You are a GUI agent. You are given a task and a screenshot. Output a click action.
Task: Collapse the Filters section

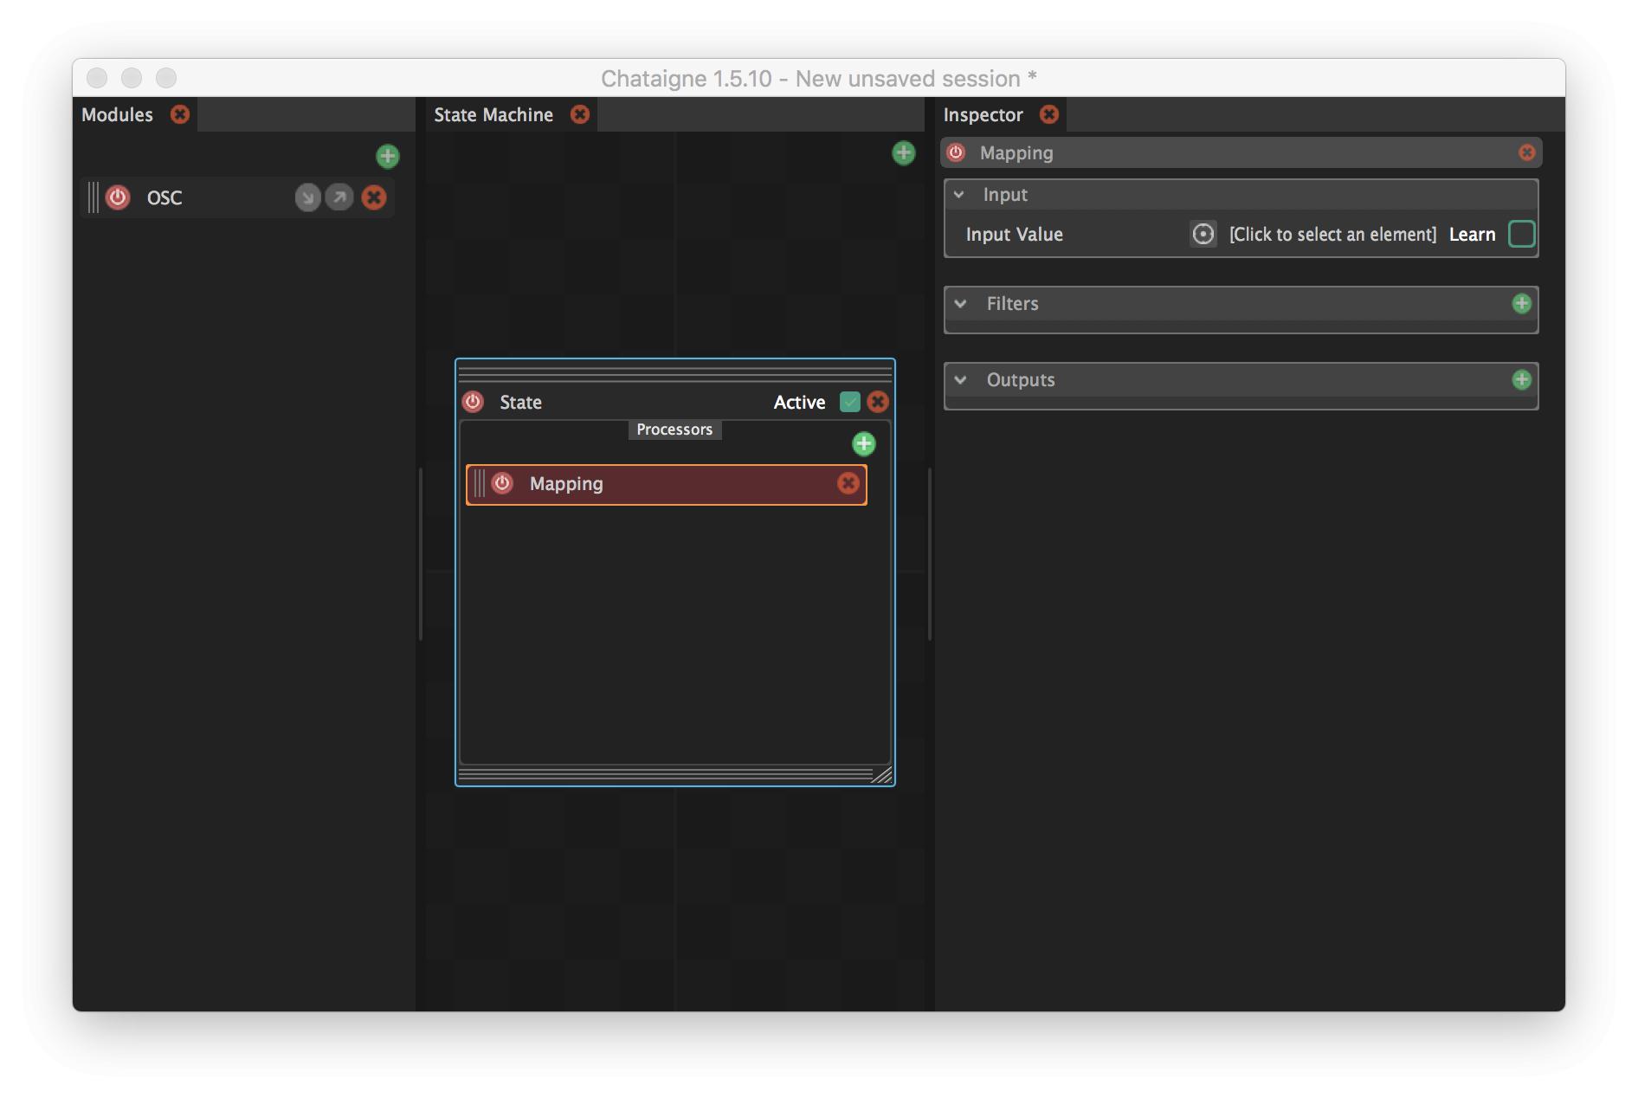[960, 304]
